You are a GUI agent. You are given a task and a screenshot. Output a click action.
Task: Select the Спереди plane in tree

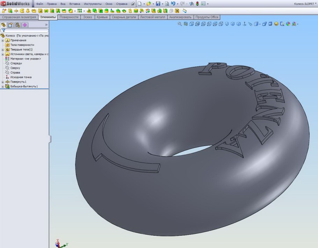click(x=16, y=63)
